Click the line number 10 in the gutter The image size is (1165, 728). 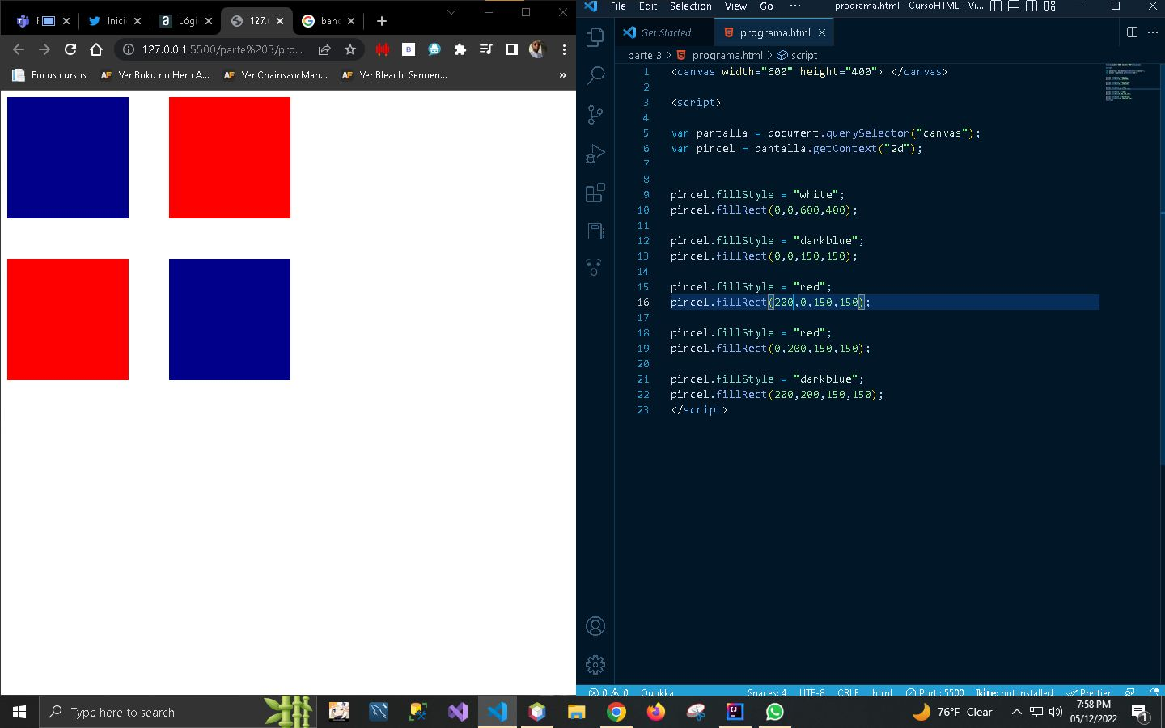tap(643, 210)
